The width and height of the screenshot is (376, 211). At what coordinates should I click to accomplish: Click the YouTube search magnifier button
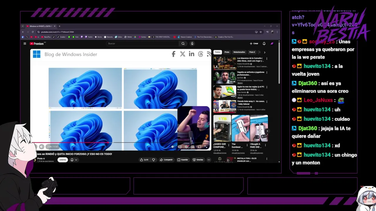click(183, 44)
